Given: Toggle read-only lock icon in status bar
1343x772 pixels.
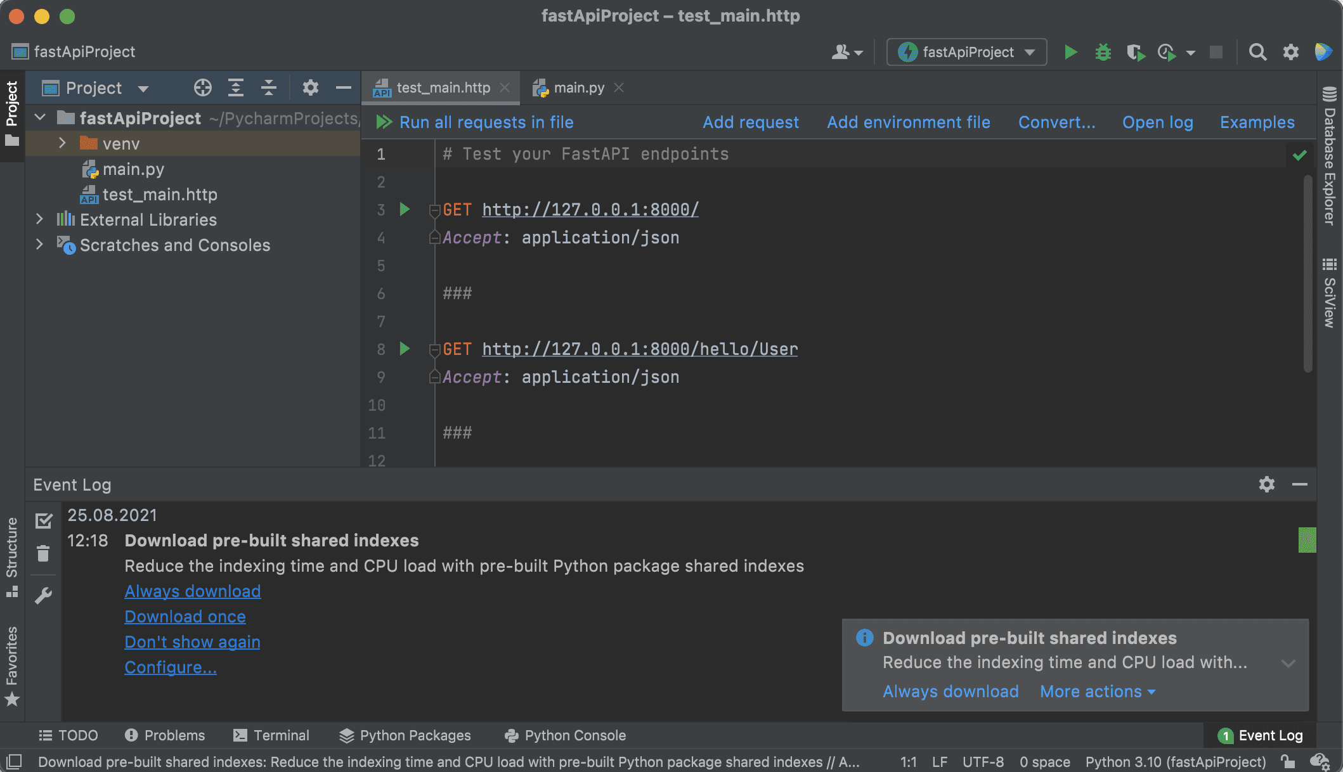Looking at the screenshot, I should click(x=1287, y=761).
